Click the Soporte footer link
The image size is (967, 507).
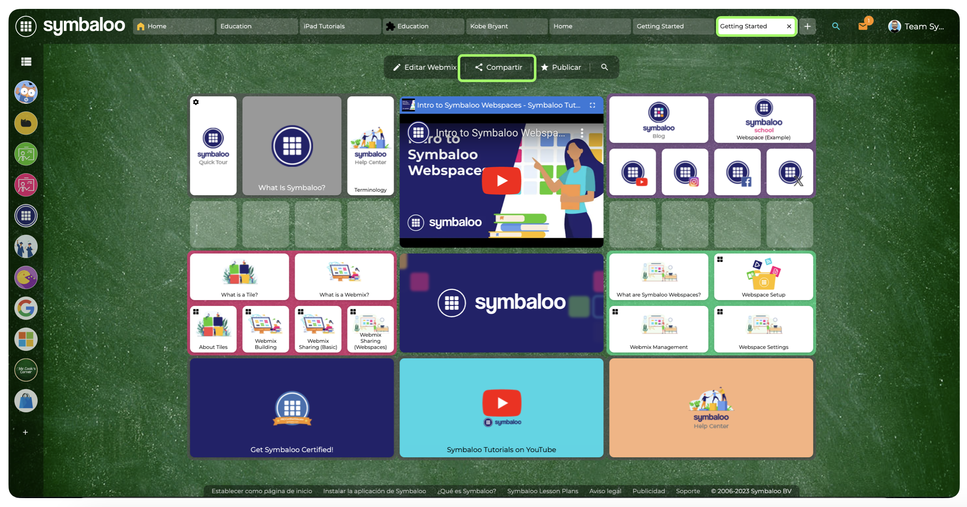tap(688, 491)
